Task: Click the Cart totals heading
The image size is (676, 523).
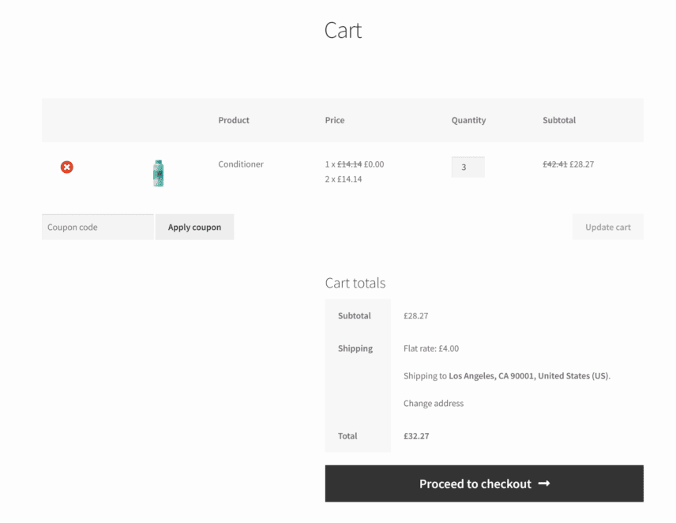Action: pyautogui.click(x=354, y=283)
